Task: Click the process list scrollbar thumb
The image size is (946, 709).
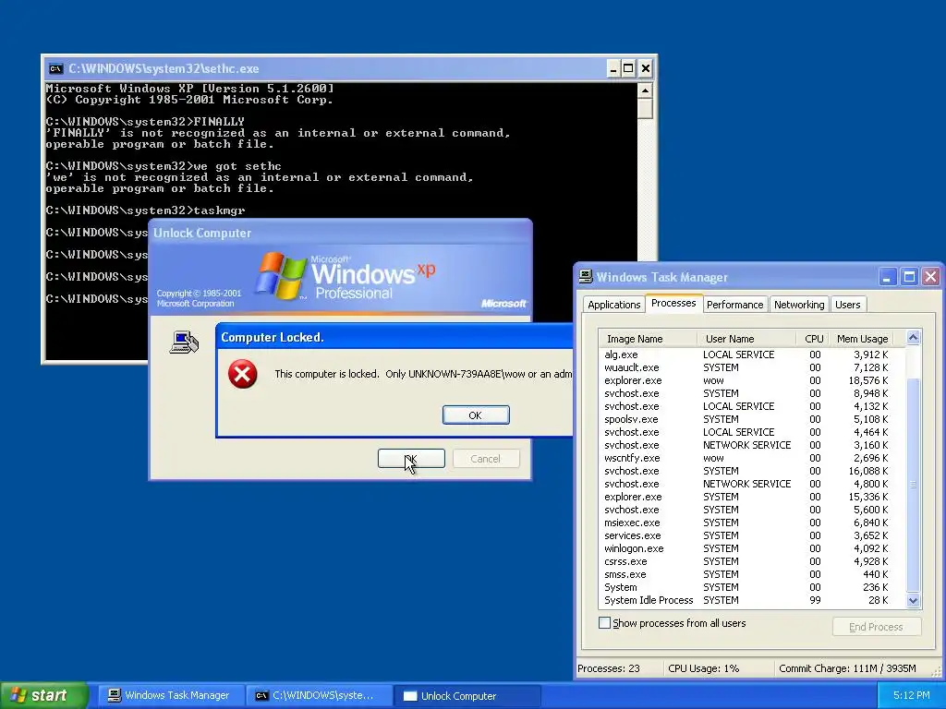Action: (x=913, y=484)
